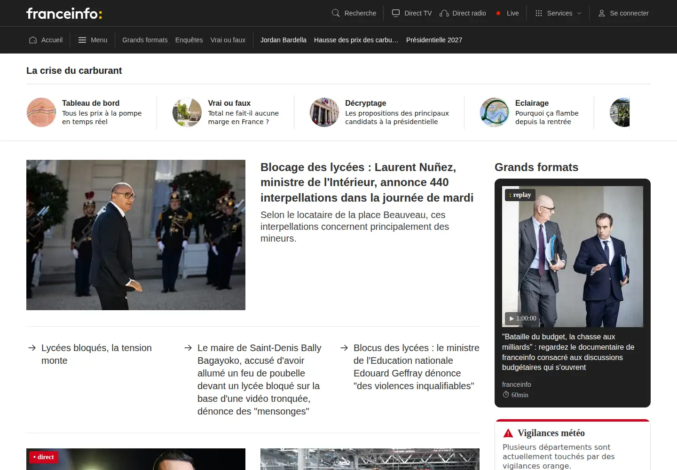
Task: Open the Vigilances météo title
Action: (x=551, y=433)
